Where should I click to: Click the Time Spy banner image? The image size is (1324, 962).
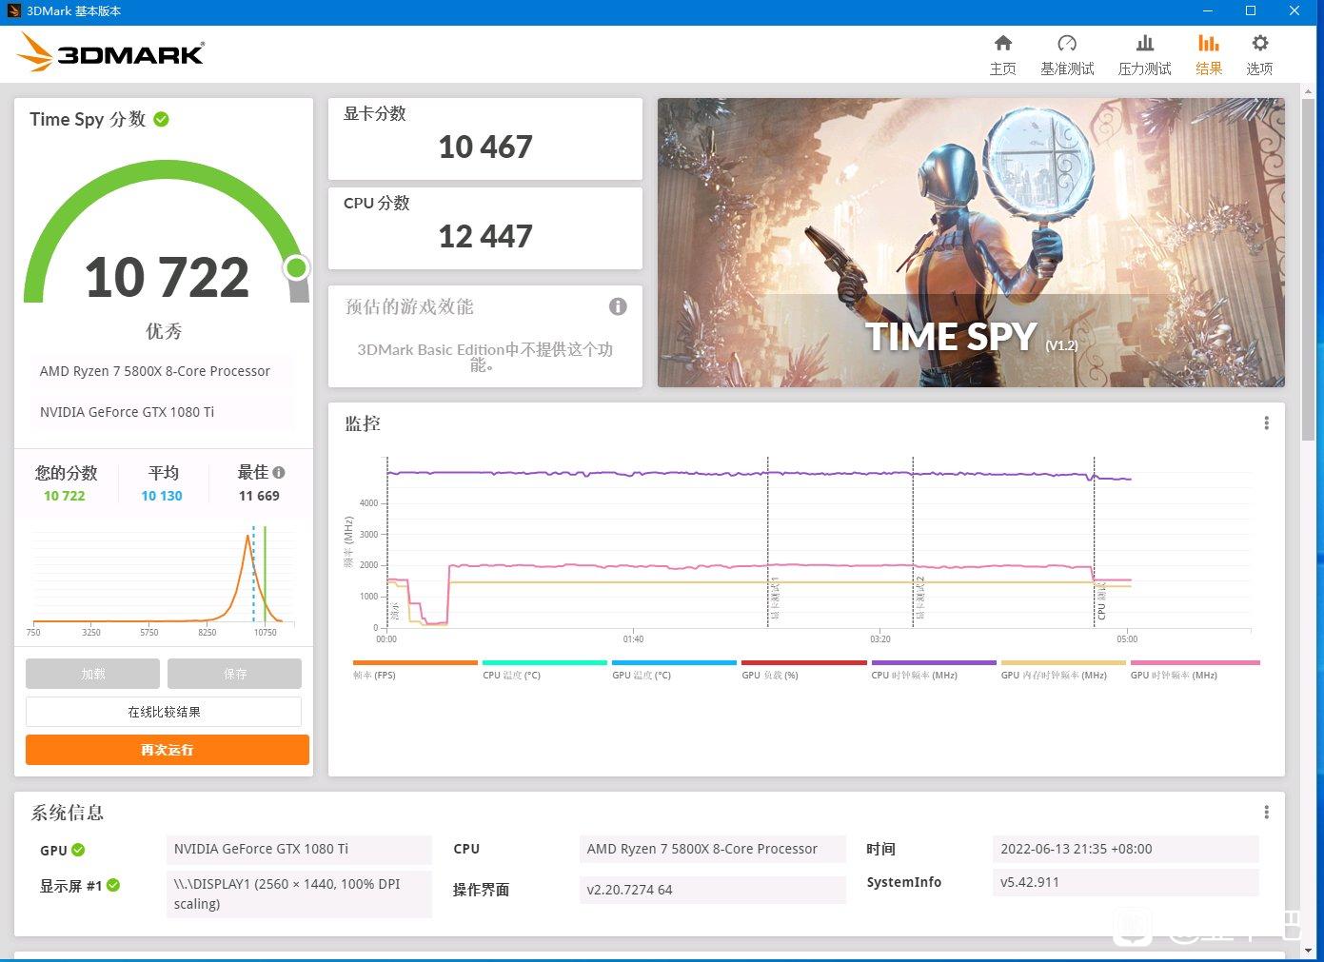click(x=971, y=243)
